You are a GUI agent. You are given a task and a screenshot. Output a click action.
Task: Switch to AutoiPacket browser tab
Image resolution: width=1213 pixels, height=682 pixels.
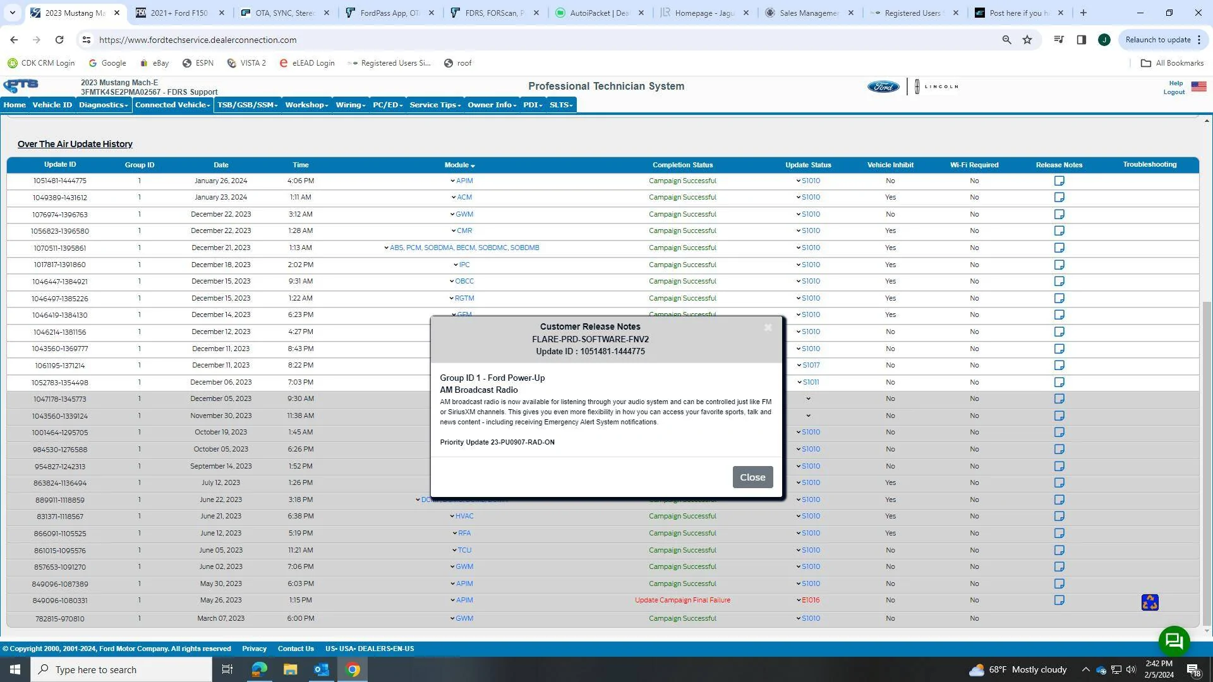599,13
